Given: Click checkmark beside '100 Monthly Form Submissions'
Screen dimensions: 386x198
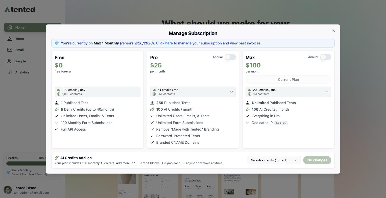Looking at the screenshot, I should pyautogui.click(x=57, y=123).
